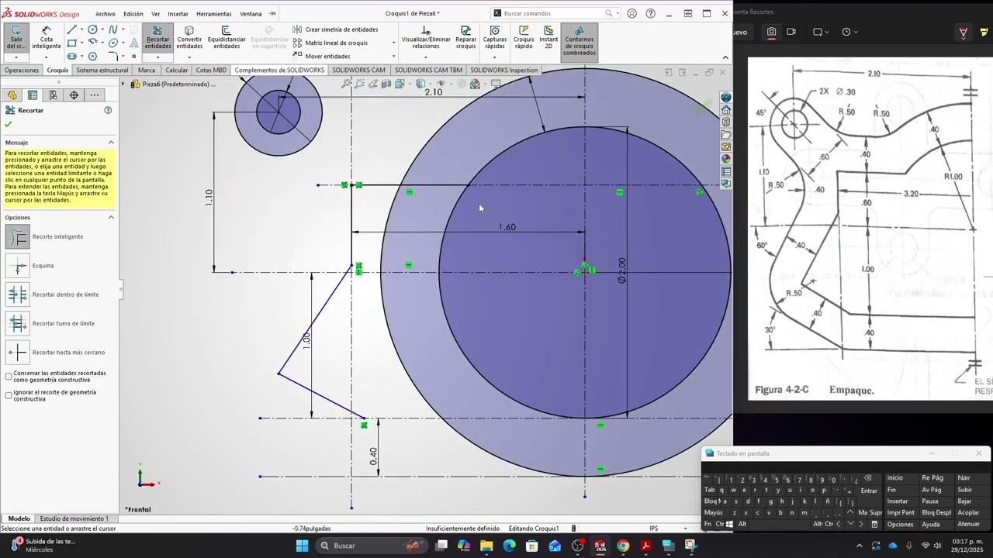
Task: Select Recortar hasta más cercano option
Action: [18, 353]
